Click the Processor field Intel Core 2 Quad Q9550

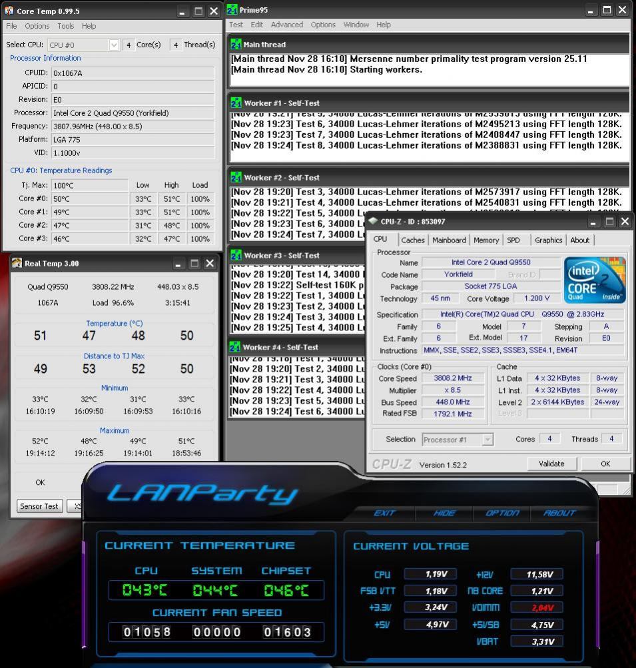click(x=133, y=113)
